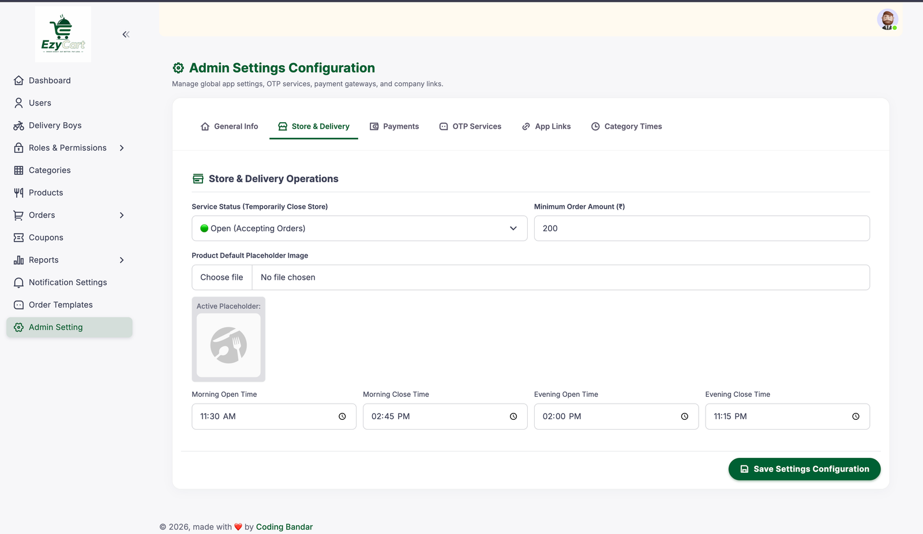Expand the Roles & Permissions submenu
Screen dimensions: 923x534
click(122, 148)
